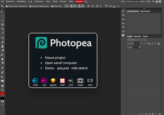Enable Aanpassingsknoppen checkbox
The height and width of the screenshot is (115, 164).
coord(30,6)
